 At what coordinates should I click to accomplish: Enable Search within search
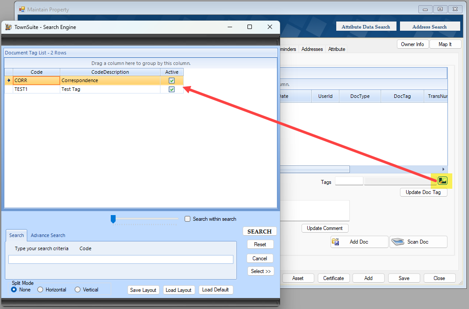pyautogui.click(x=187, y=219)
